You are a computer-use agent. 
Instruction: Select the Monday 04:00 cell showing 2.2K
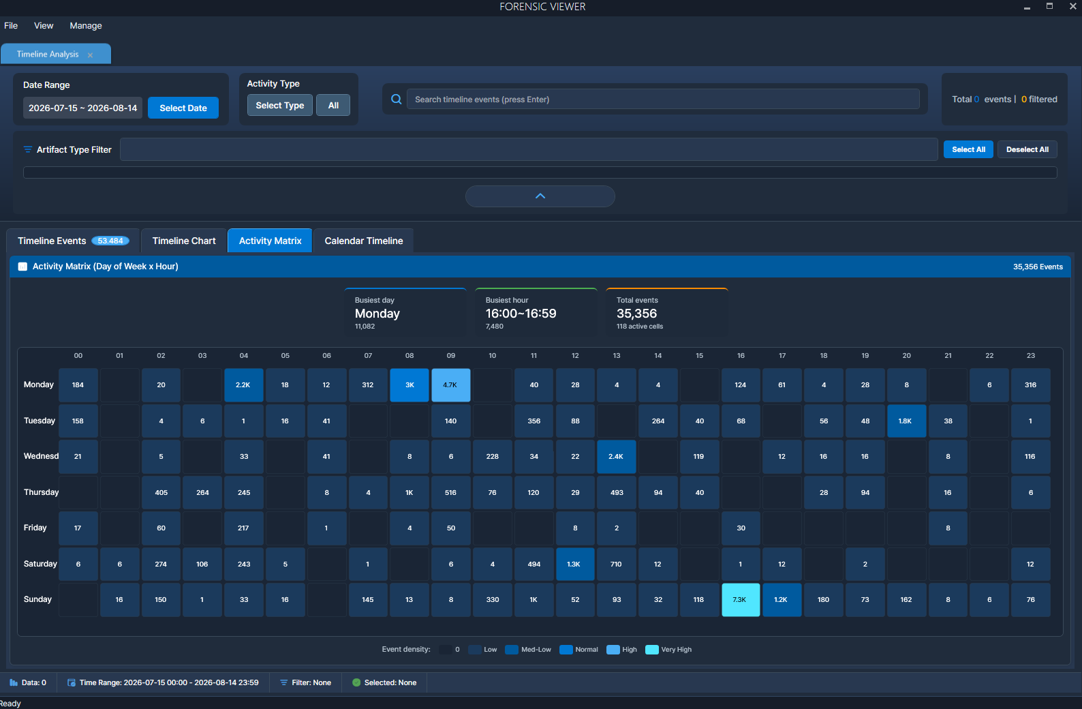(x=244, y=385)
